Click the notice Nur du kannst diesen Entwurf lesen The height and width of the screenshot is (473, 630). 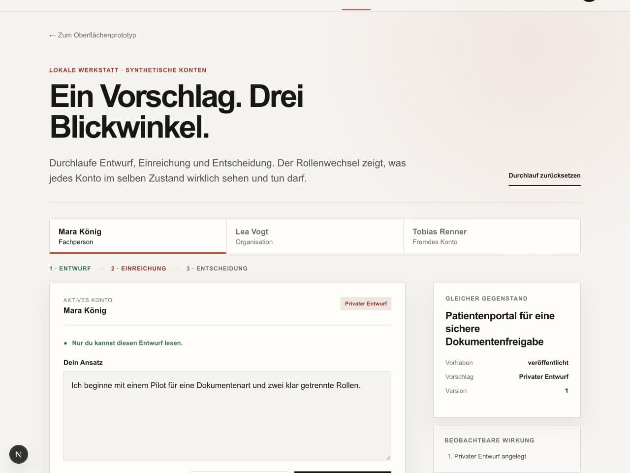pos(127,343)
